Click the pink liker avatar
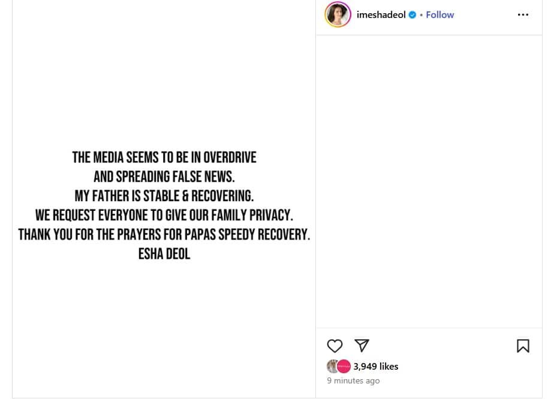Viewport: 560px width, 399px height. (x=344, y=366)
